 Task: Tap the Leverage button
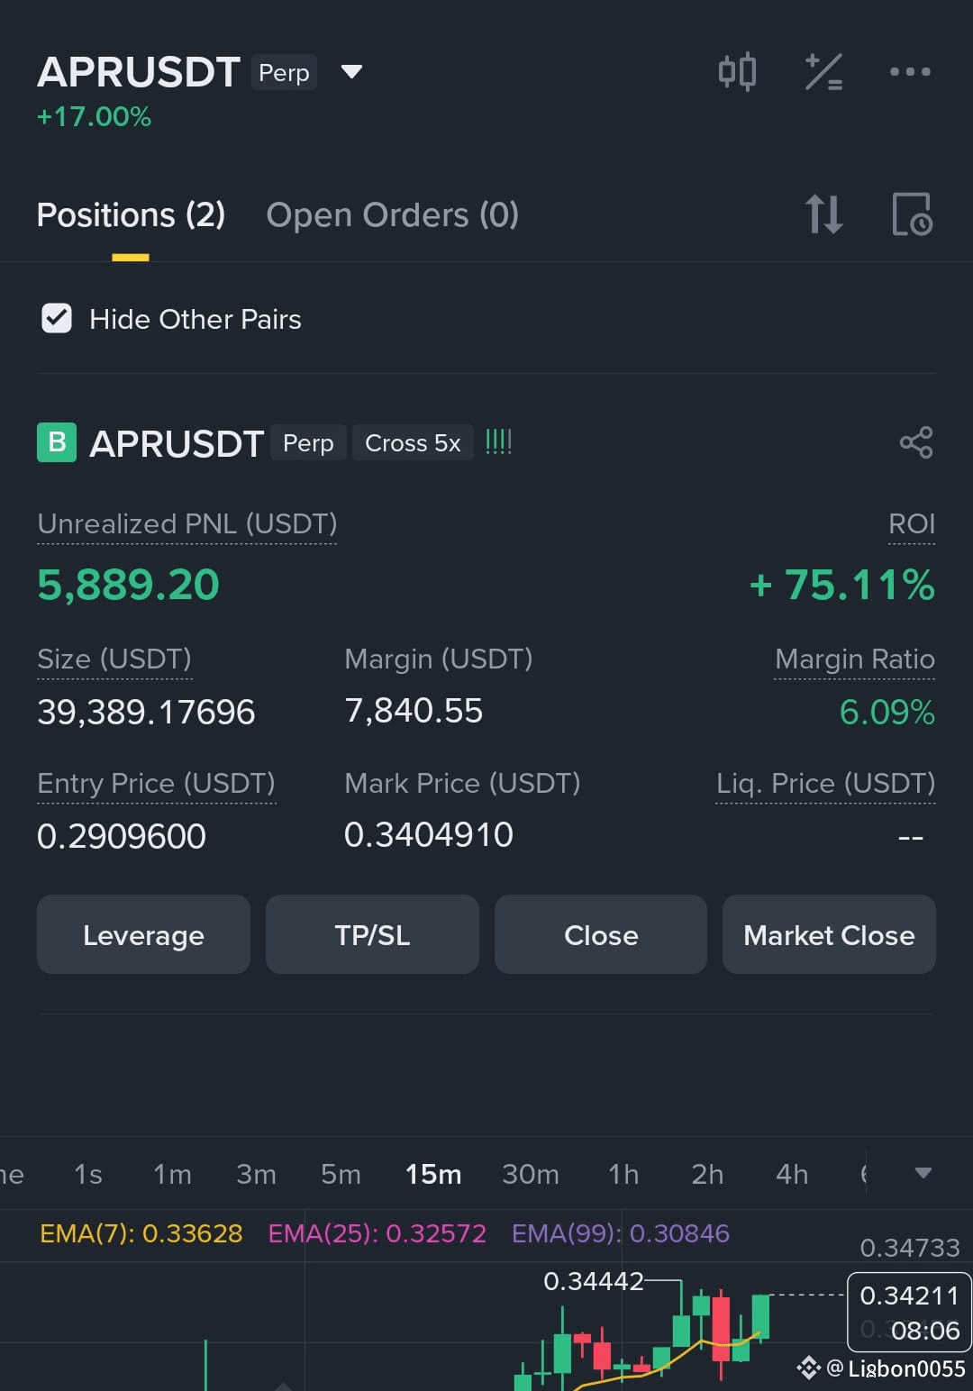pyautogui.click(x=143, y=934)
